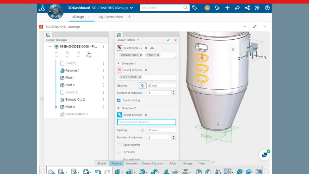This screenshot has height=174, width=309.
Task: Open the Design Manager tree icon tab
Action: 48,35
